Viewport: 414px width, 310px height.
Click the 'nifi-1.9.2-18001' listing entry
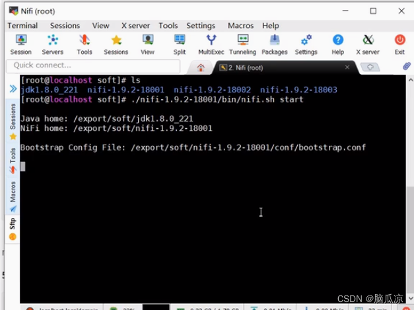click(125, 90)
